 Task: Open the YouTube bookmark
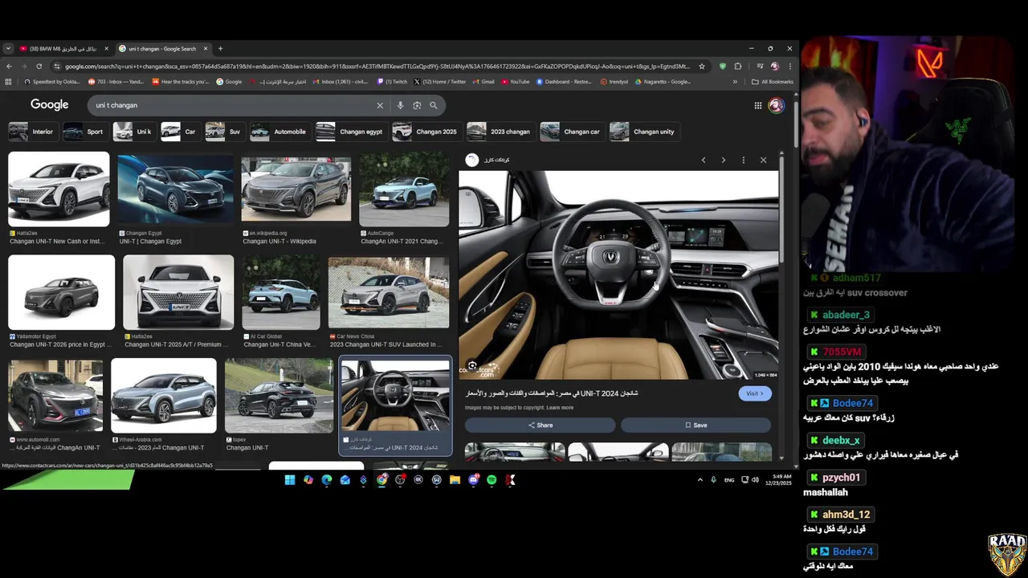point(515,82)
